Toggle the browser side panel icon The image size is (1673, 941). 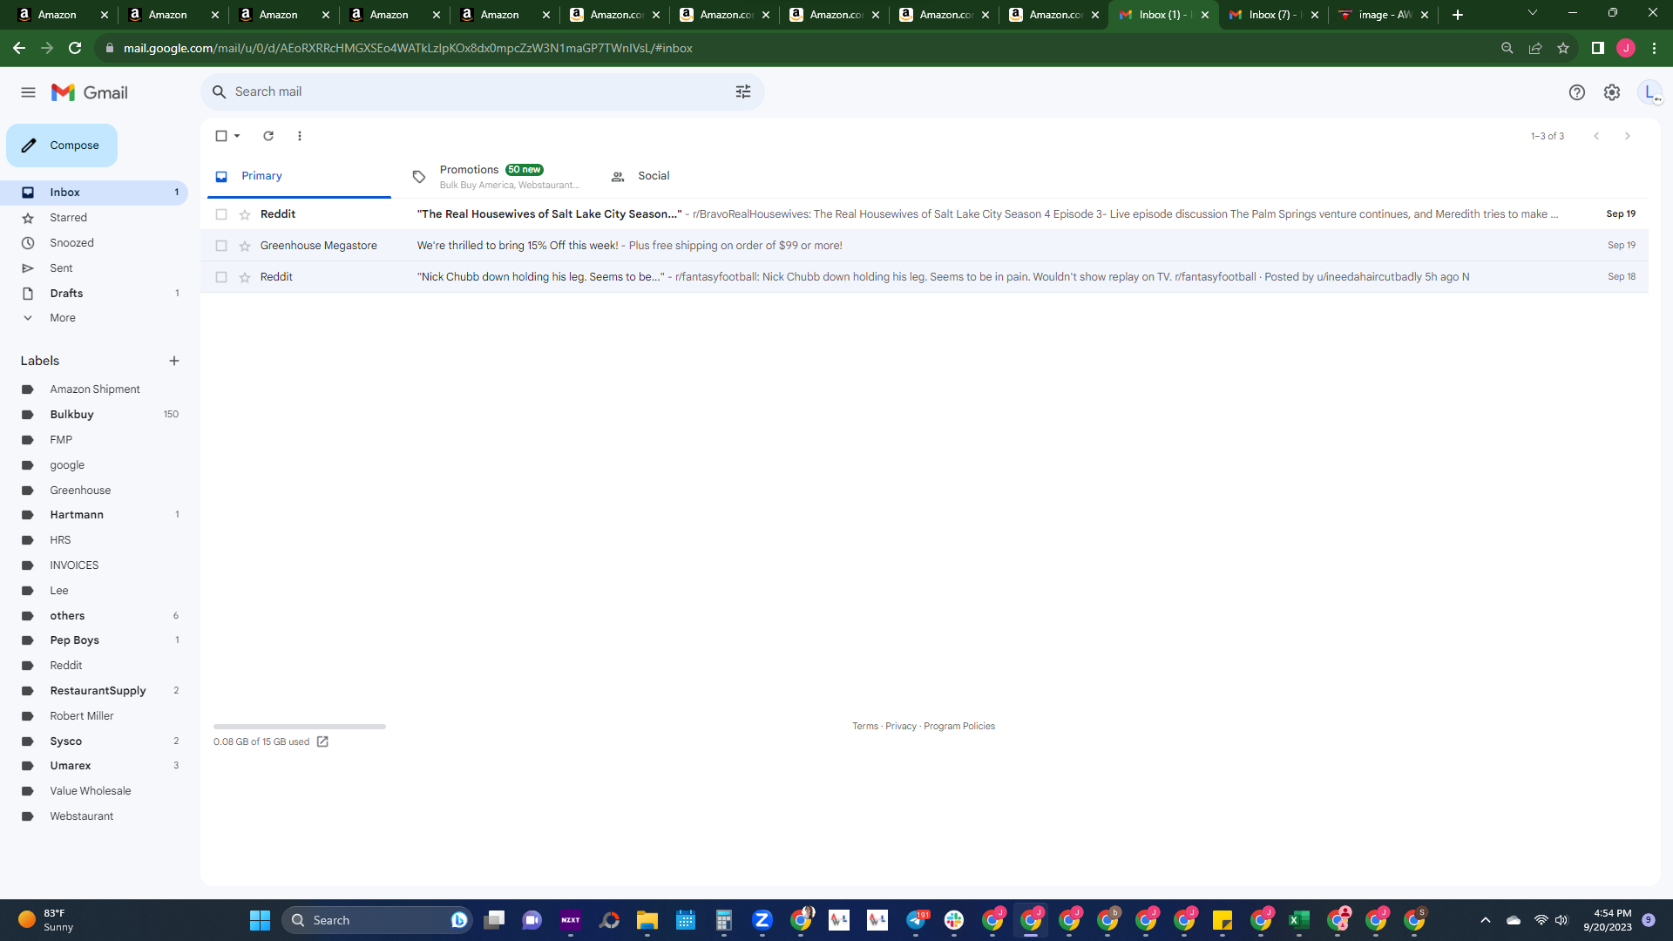tap(1598, 48)
